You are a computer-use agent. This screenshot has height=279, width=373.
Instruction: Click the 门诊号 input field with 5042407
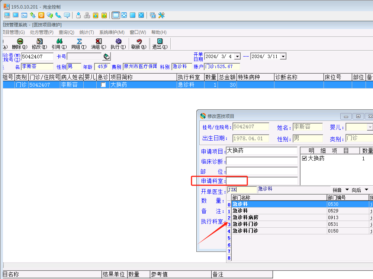(37, 57)
